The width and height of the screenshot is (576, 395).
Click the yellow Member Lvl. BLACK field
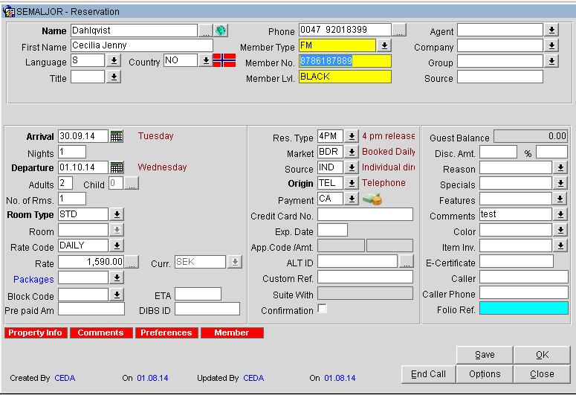tap(345, 77)
